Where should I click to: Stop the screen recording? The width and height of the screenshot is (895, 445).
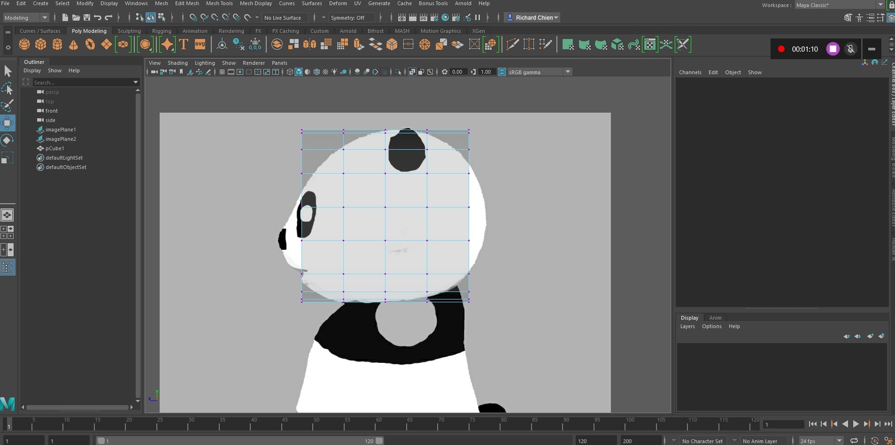833,49
